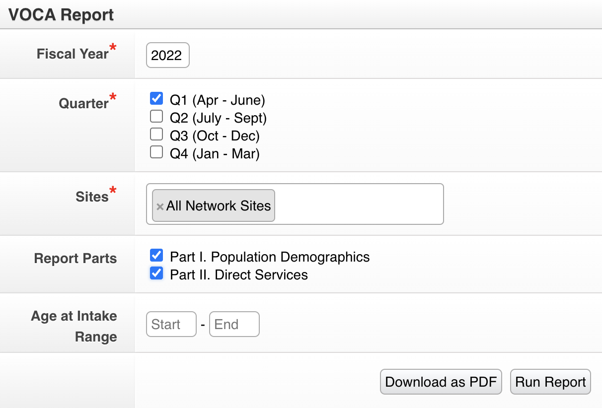The width and height of the screenshot is (602, 408).
Task: Select the Q4 (Jan - Mar) checkbox
Action: [156, 152]
